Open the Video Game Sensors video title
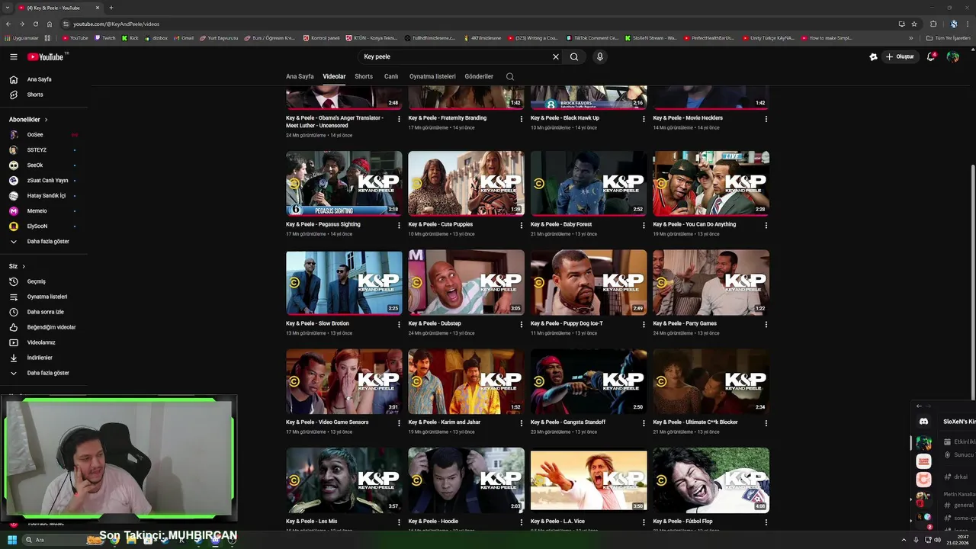Screen dimensions: 976x549 pos(327,422)
